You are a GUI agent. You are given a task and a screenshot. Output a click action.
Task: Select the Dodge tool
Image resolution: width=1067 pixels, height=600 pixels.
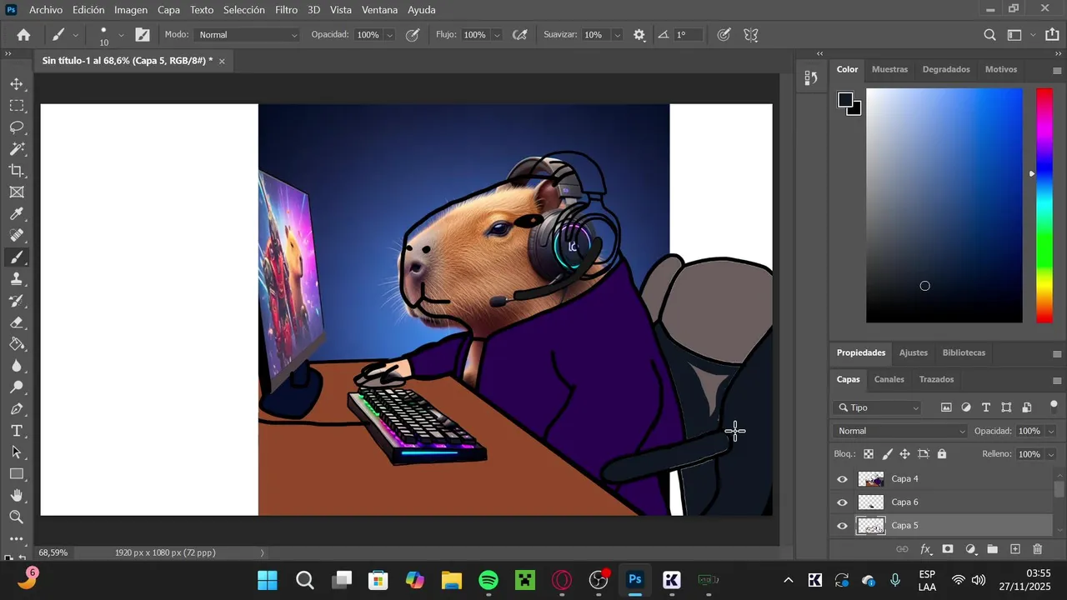click(x=17, y=387)
